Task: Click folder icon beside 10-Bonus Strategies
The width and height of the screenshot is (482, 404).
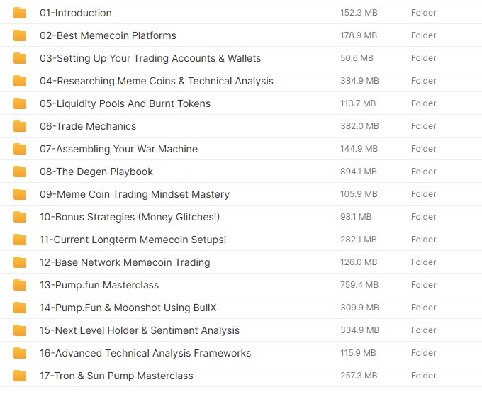Action: coord(20,217)
